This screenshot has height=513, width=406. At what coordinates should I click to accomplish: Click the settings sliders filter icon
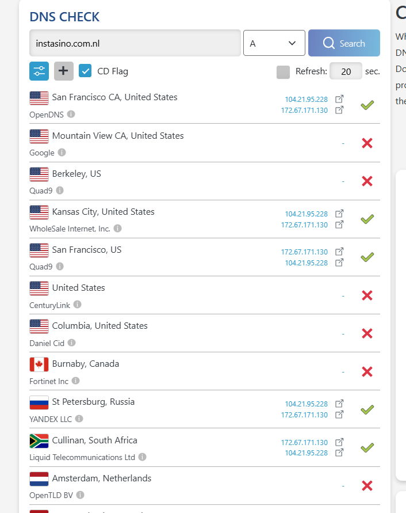39,71
